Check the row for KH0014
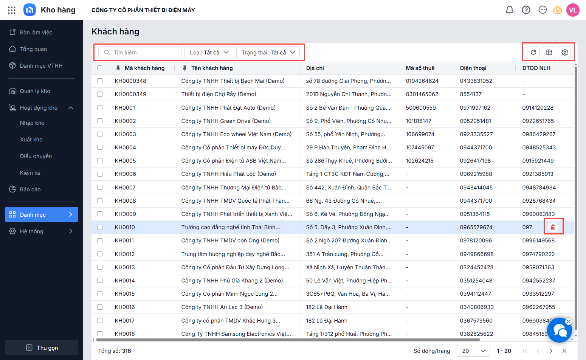Viewport: 586px width, 360px height. click(x=100, y=281)
